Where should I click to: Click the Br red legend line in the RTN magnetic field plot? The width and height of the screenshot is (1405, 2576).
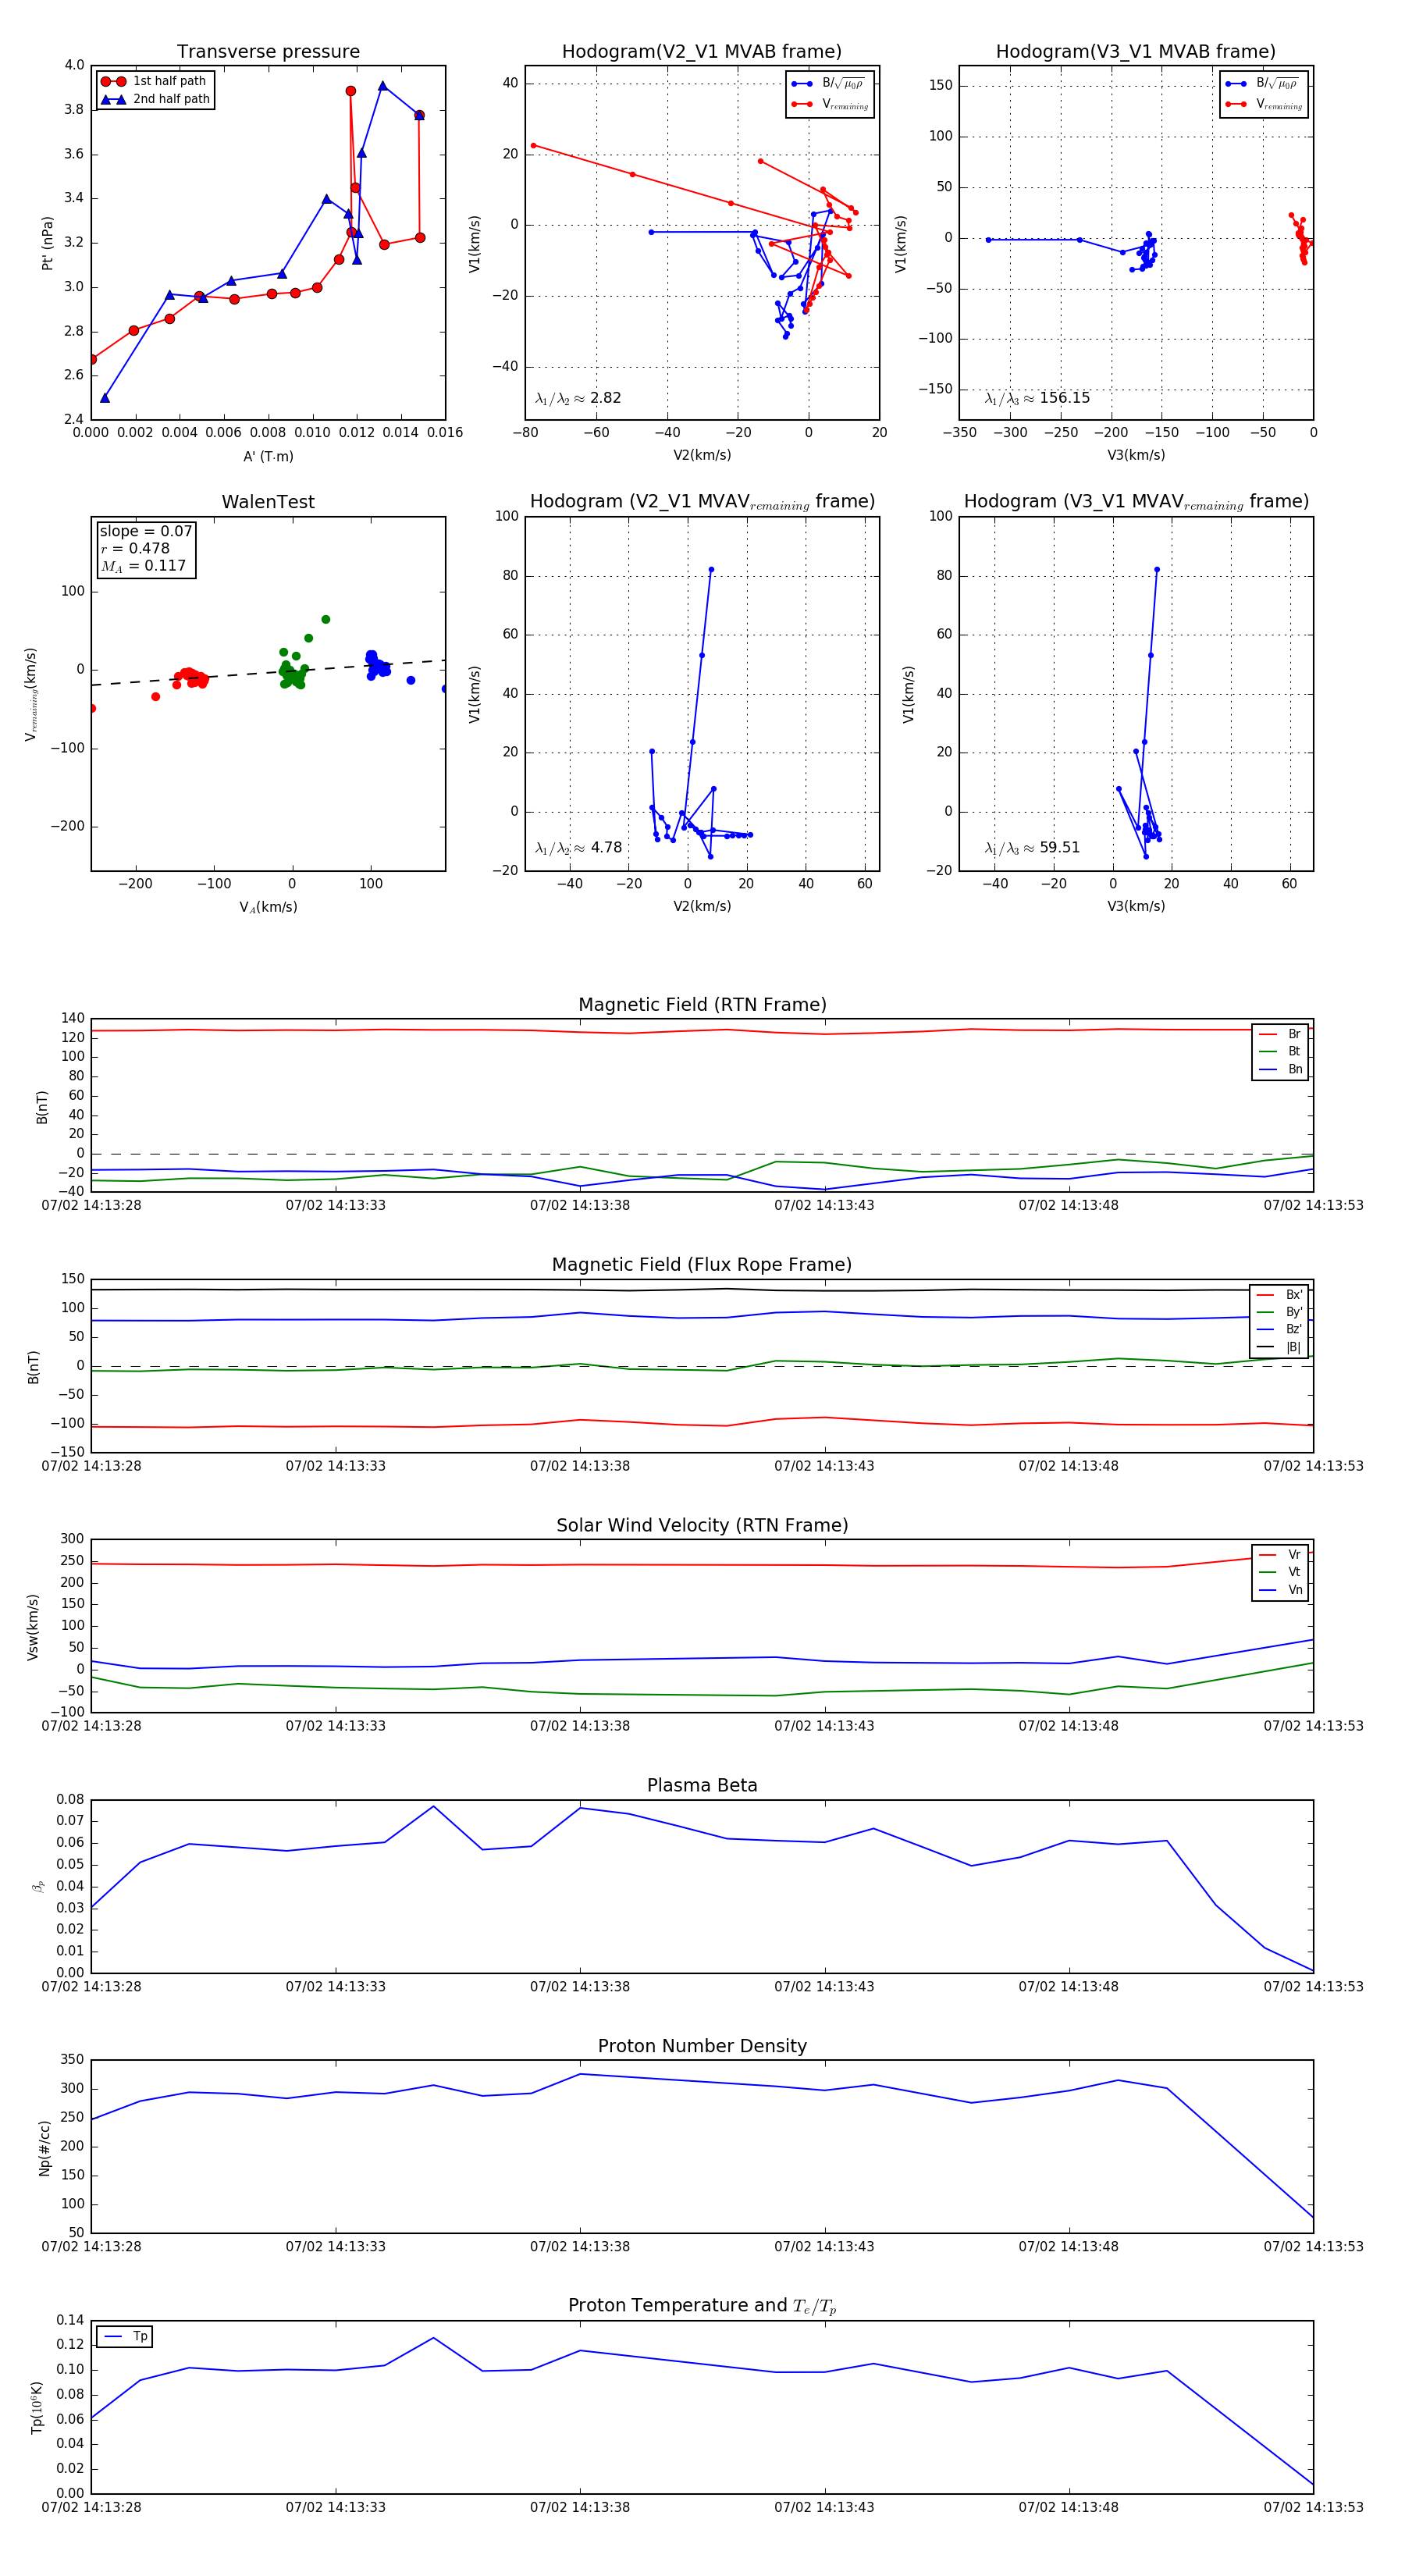click(x=1268, y=1034)
